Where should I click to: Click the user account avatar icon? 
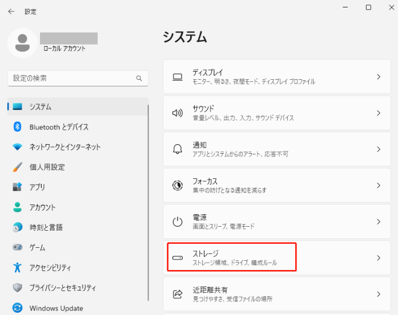(23, 43)
